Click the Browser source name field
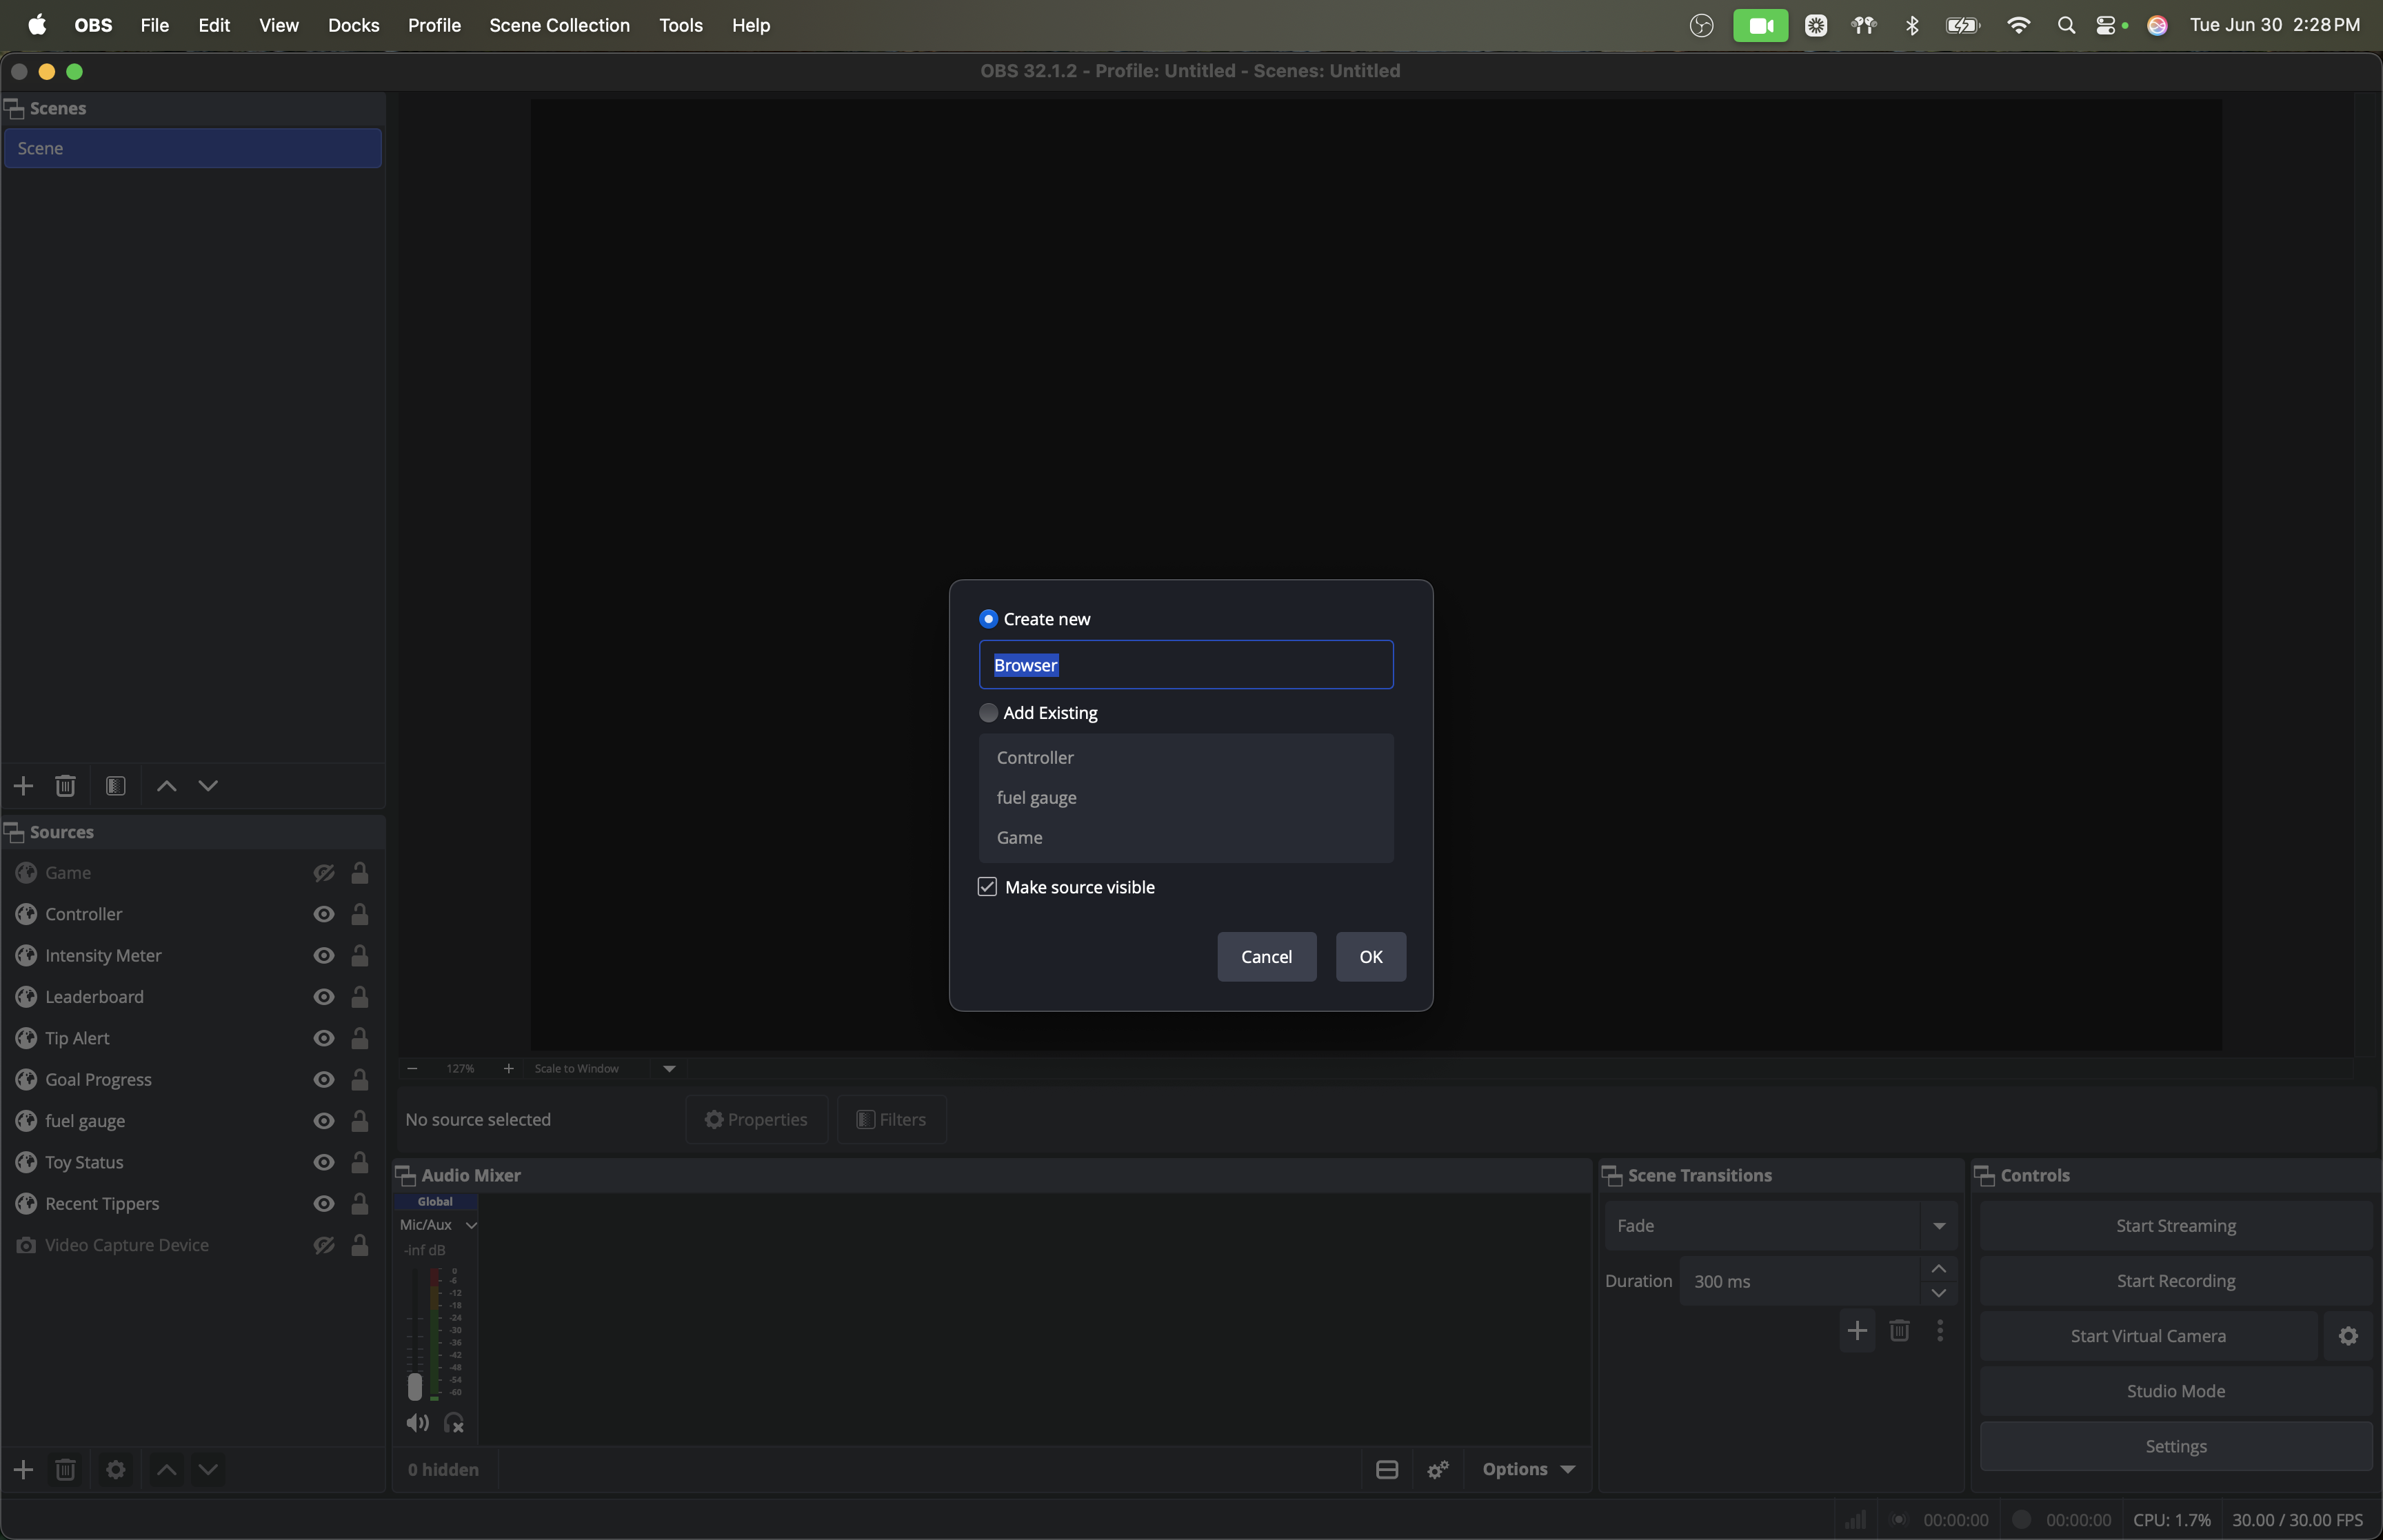This screenshot has width=2383, height=1540. click(x=1186, y=665)
